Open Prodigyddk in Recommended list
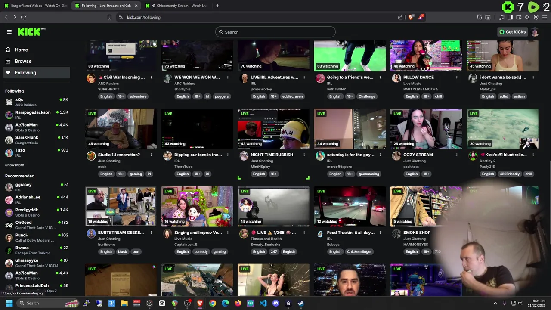551x310 pixels. (37, 212)
